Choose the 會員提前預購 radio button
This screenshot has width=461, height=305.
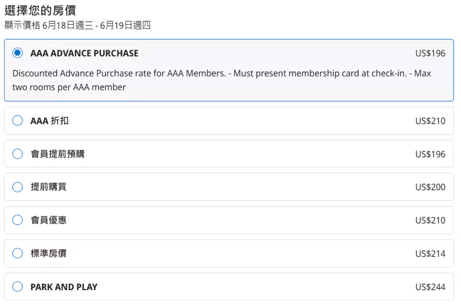tap(18, 154)
